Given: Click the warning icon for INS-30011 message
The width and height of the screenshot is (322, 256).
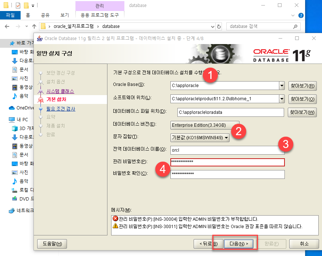Looking at the screenshot, I should click(x=116, y=226).
